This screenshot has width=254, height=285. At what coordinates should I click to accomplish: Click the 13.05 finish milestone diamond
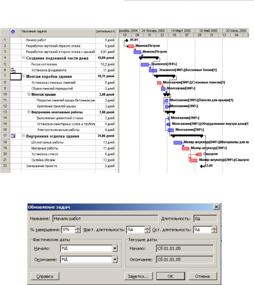point(201,166)
